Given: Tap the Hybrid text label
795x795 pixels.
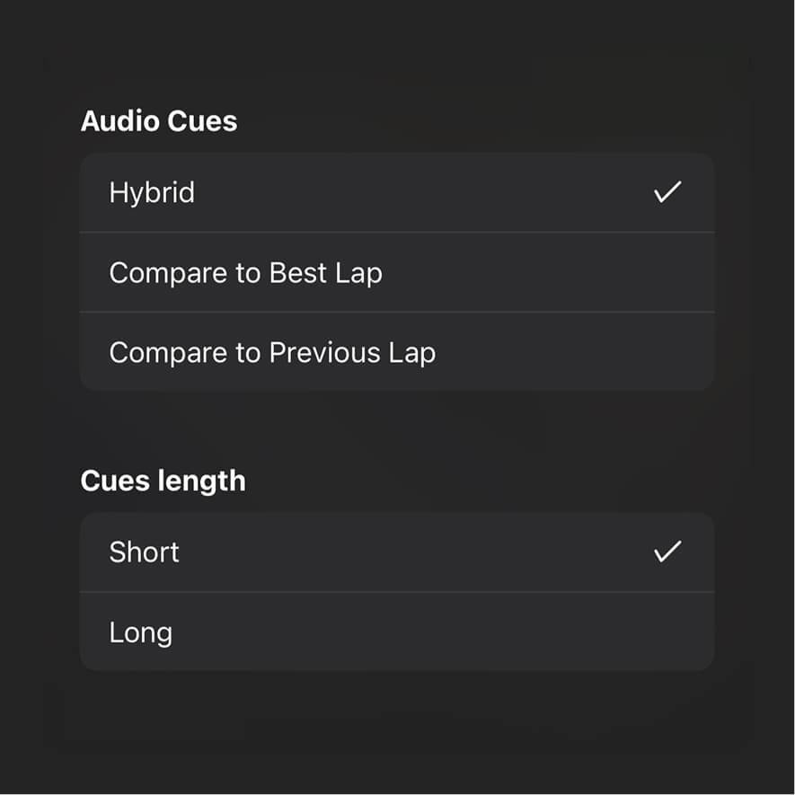Looking at the screenshot, I should click(152, 193).
